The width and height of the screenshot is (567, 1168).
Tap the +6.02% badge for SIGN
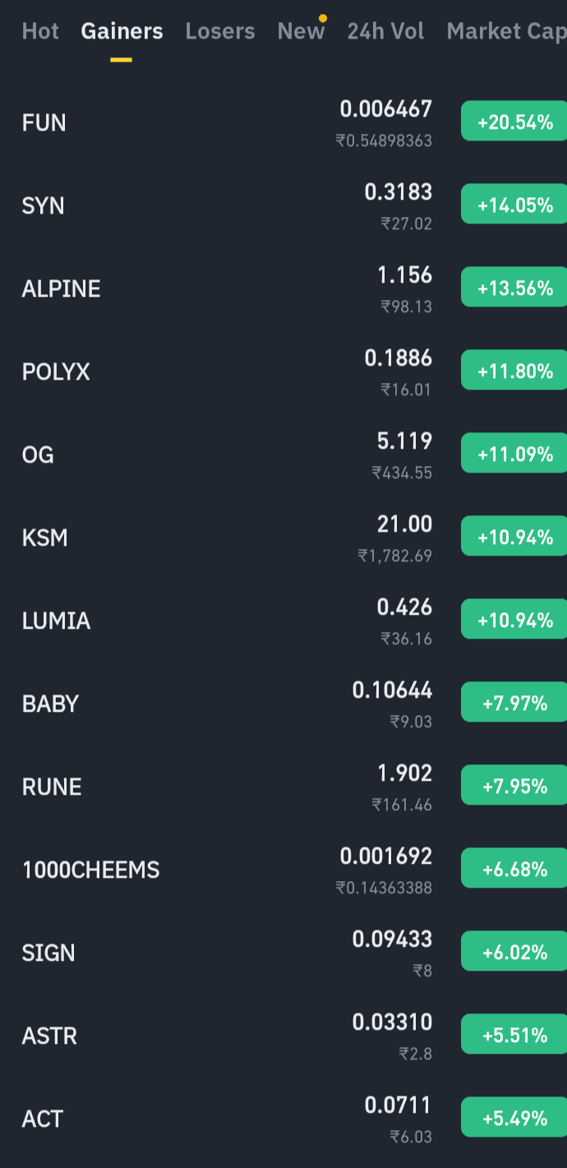pyautogui.click(x=514, y=953)
